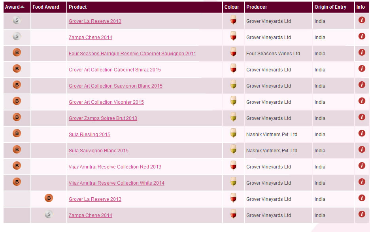The height and width of the screenshot is (232, 370).
Task: Click the bronze medal for Sula Riesling 2015
Action: coord(17,133)
